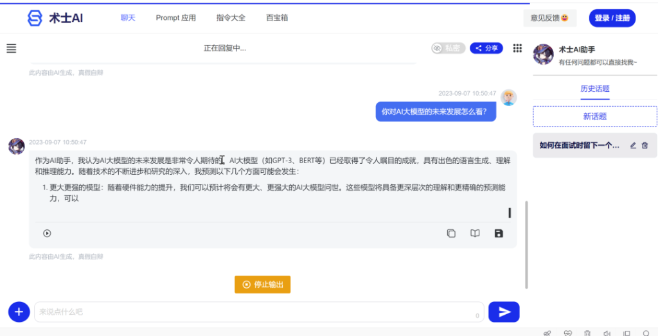Select the 历史话题 tab
This screenshot has height=336, width=658.
pos(594,89)
